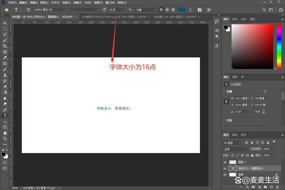
Task: Select the Crop tool
Action: [x=5, y=46]
